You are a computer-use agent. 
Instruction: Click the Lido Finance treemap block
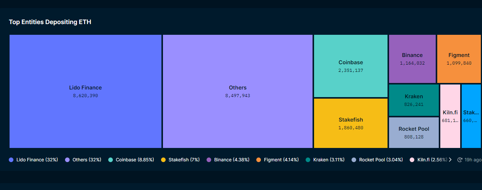(85, 91)
